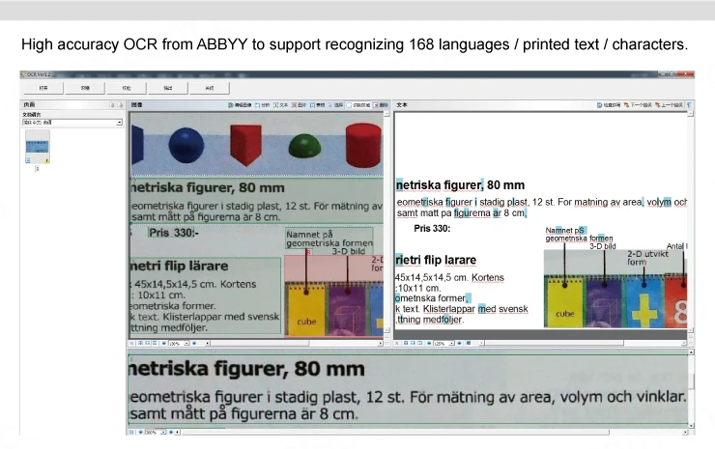Click the image panel horizontal scrollbar
715x449 pixels.
point(294,343)
